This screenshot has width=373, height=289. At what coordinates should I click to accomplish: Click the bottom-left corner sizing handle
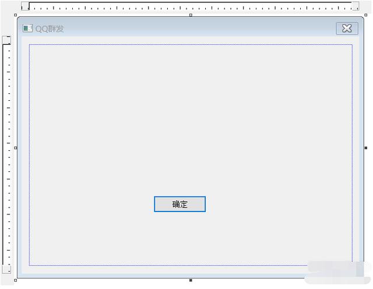tap(16, 280)
